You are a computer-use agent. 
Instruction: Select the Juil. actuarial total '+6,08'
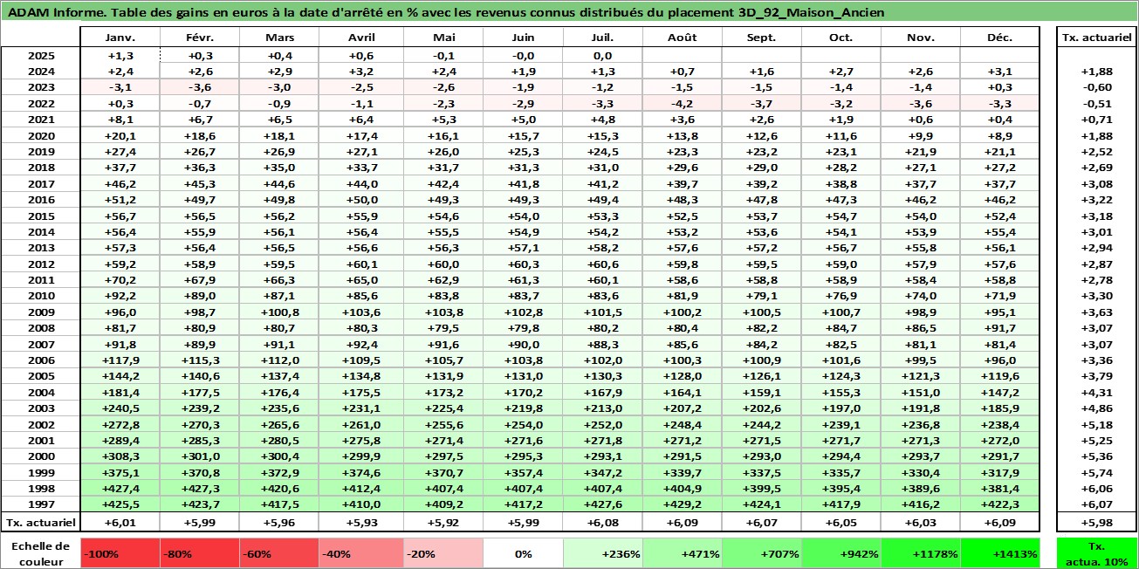(603, 522)
